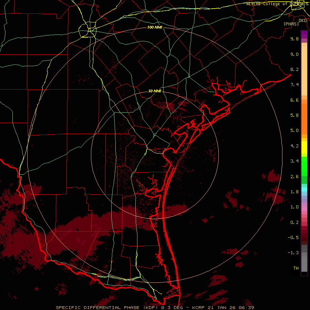Click the NEXLAB-College of DuPage credit text
This screenshot has width=310, height=310.
(277, 4)
